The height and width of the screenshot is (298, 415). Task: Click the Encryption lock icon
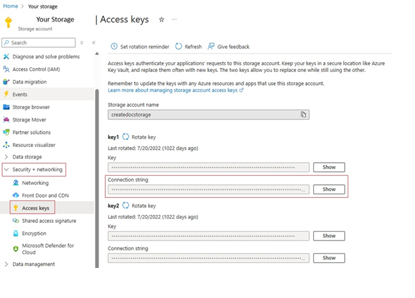pyautogui.click(x=16, y=233)
